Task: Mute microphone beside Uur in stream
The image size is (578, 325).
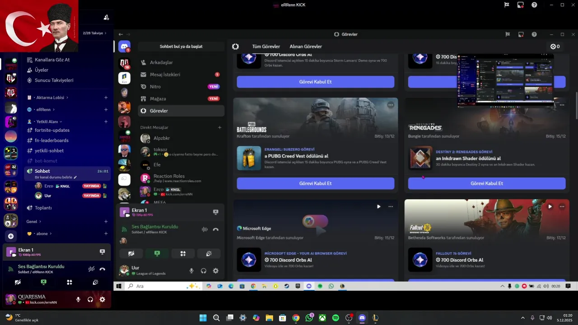Action: pyautogui.click(x=191, y=271)
